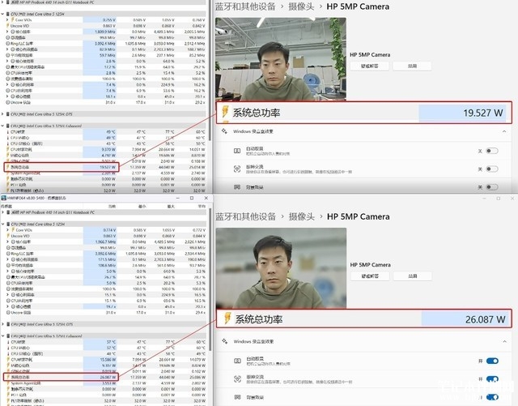Open 蓝牙和其他设备 breadcrumb in the Settings window with toggles on
The image size is (518, 406).
click(246, 216)
